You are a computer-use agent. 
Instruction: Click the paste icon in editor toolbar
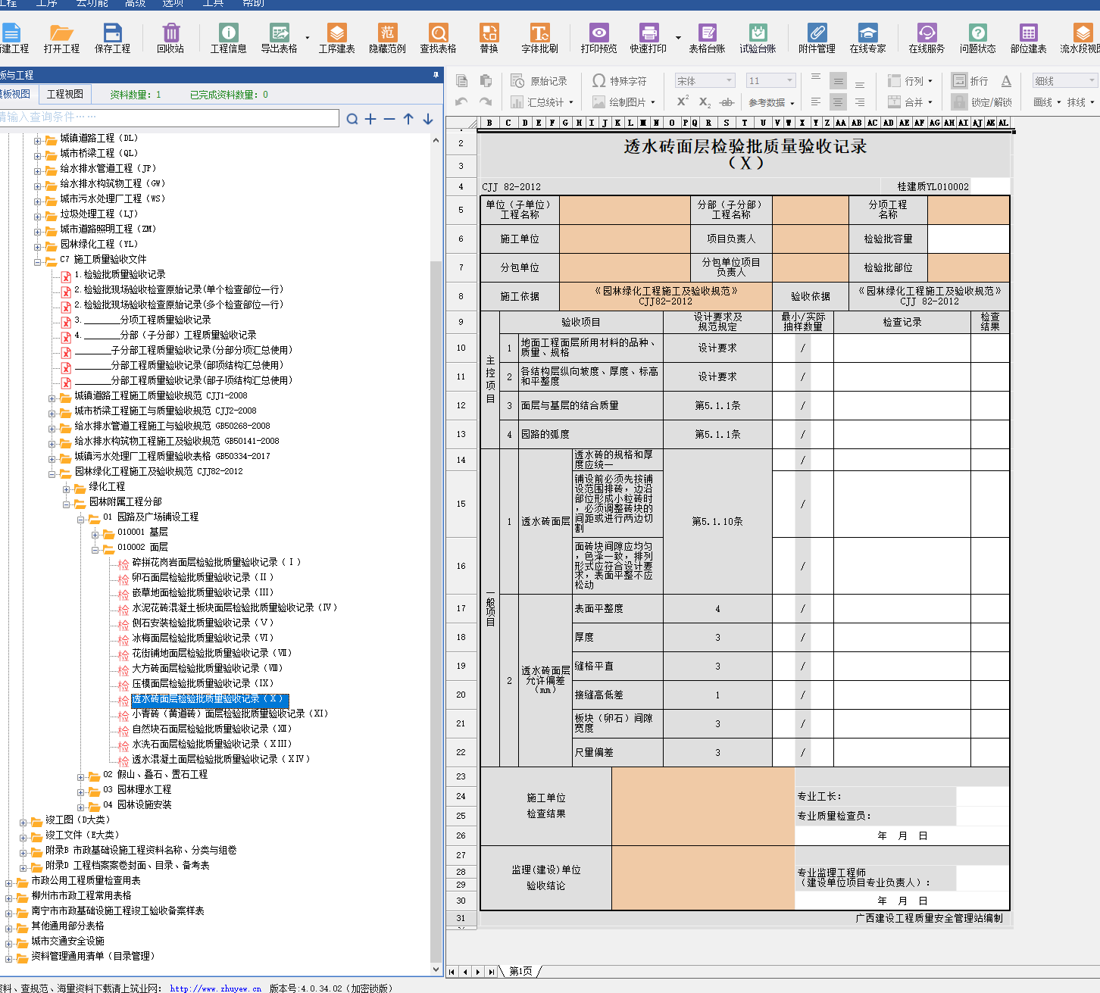[486, 81]
